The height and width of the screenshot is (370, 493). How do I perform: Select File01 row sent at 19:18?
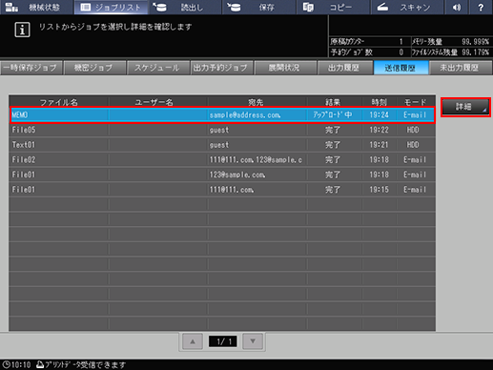tap(222, 175)
